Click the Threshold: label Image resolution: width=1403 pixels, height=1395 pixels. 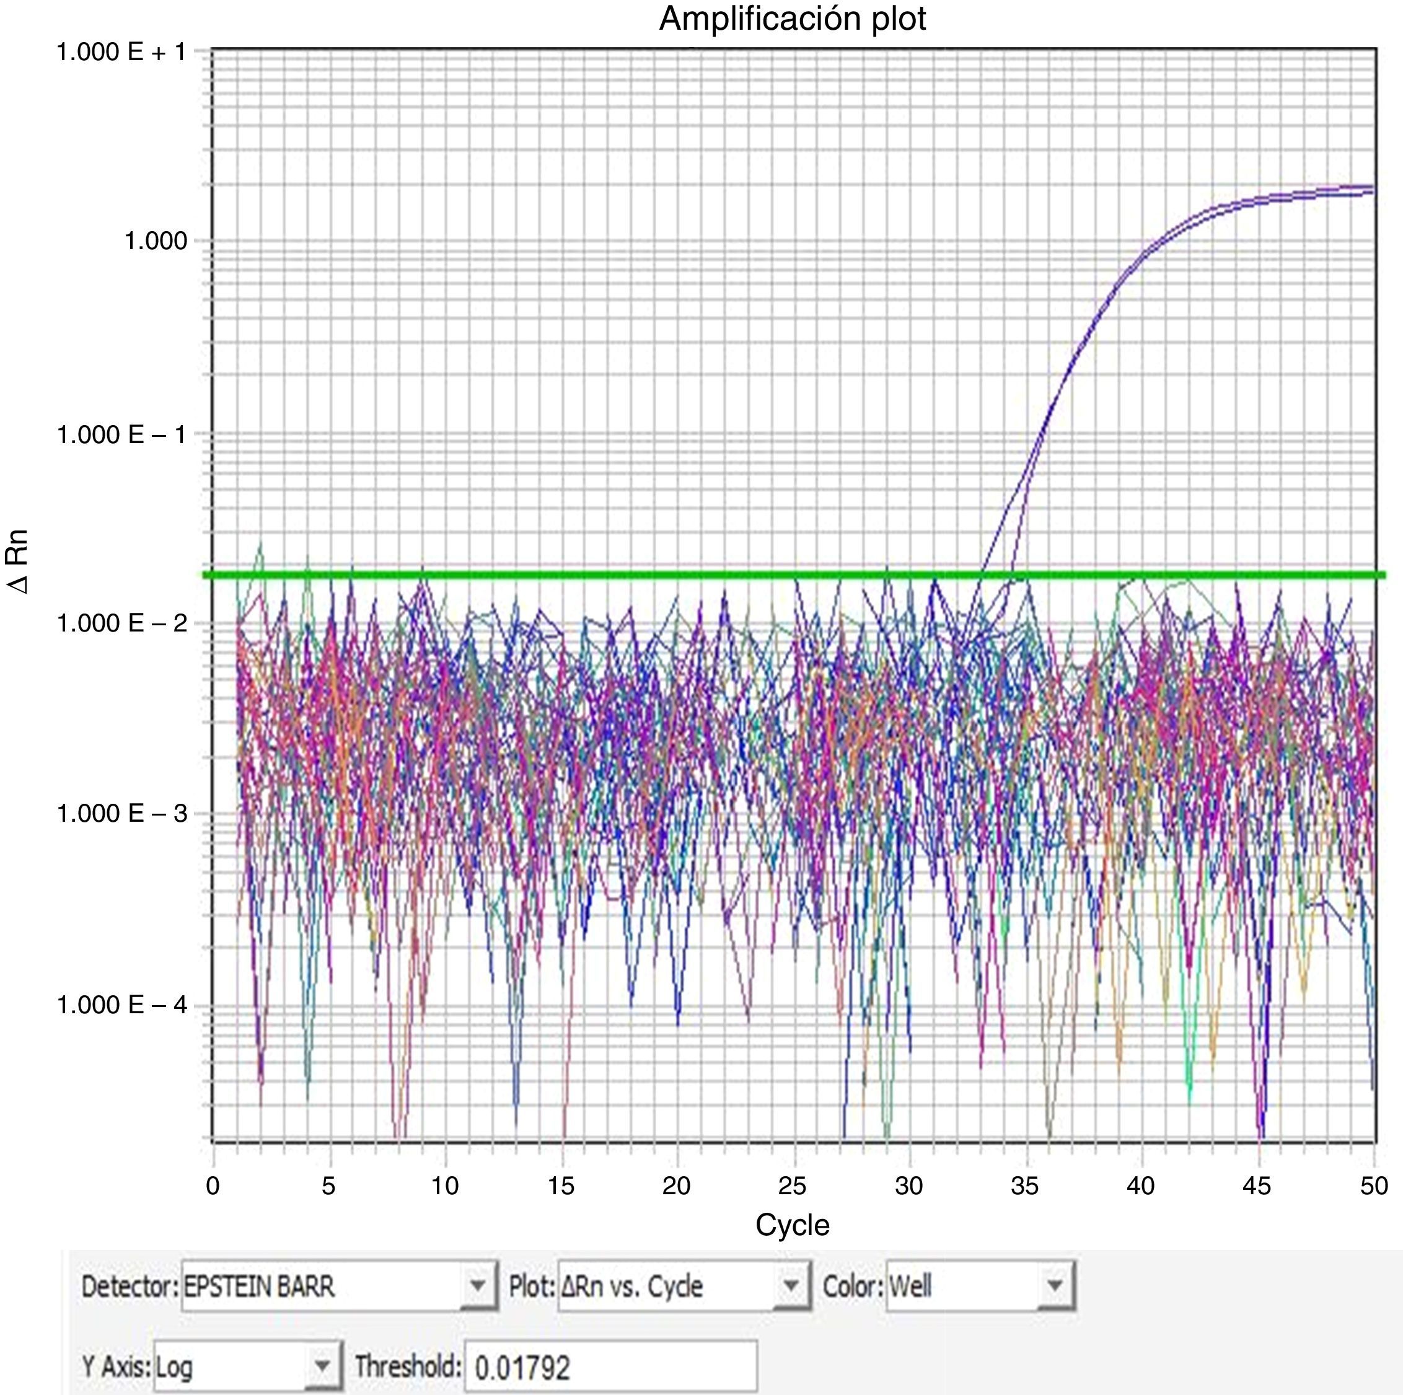click(408, 1366)
